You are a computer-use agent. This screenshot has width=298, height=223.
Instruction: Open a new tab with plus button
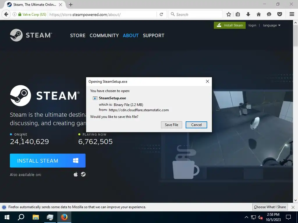70,5
